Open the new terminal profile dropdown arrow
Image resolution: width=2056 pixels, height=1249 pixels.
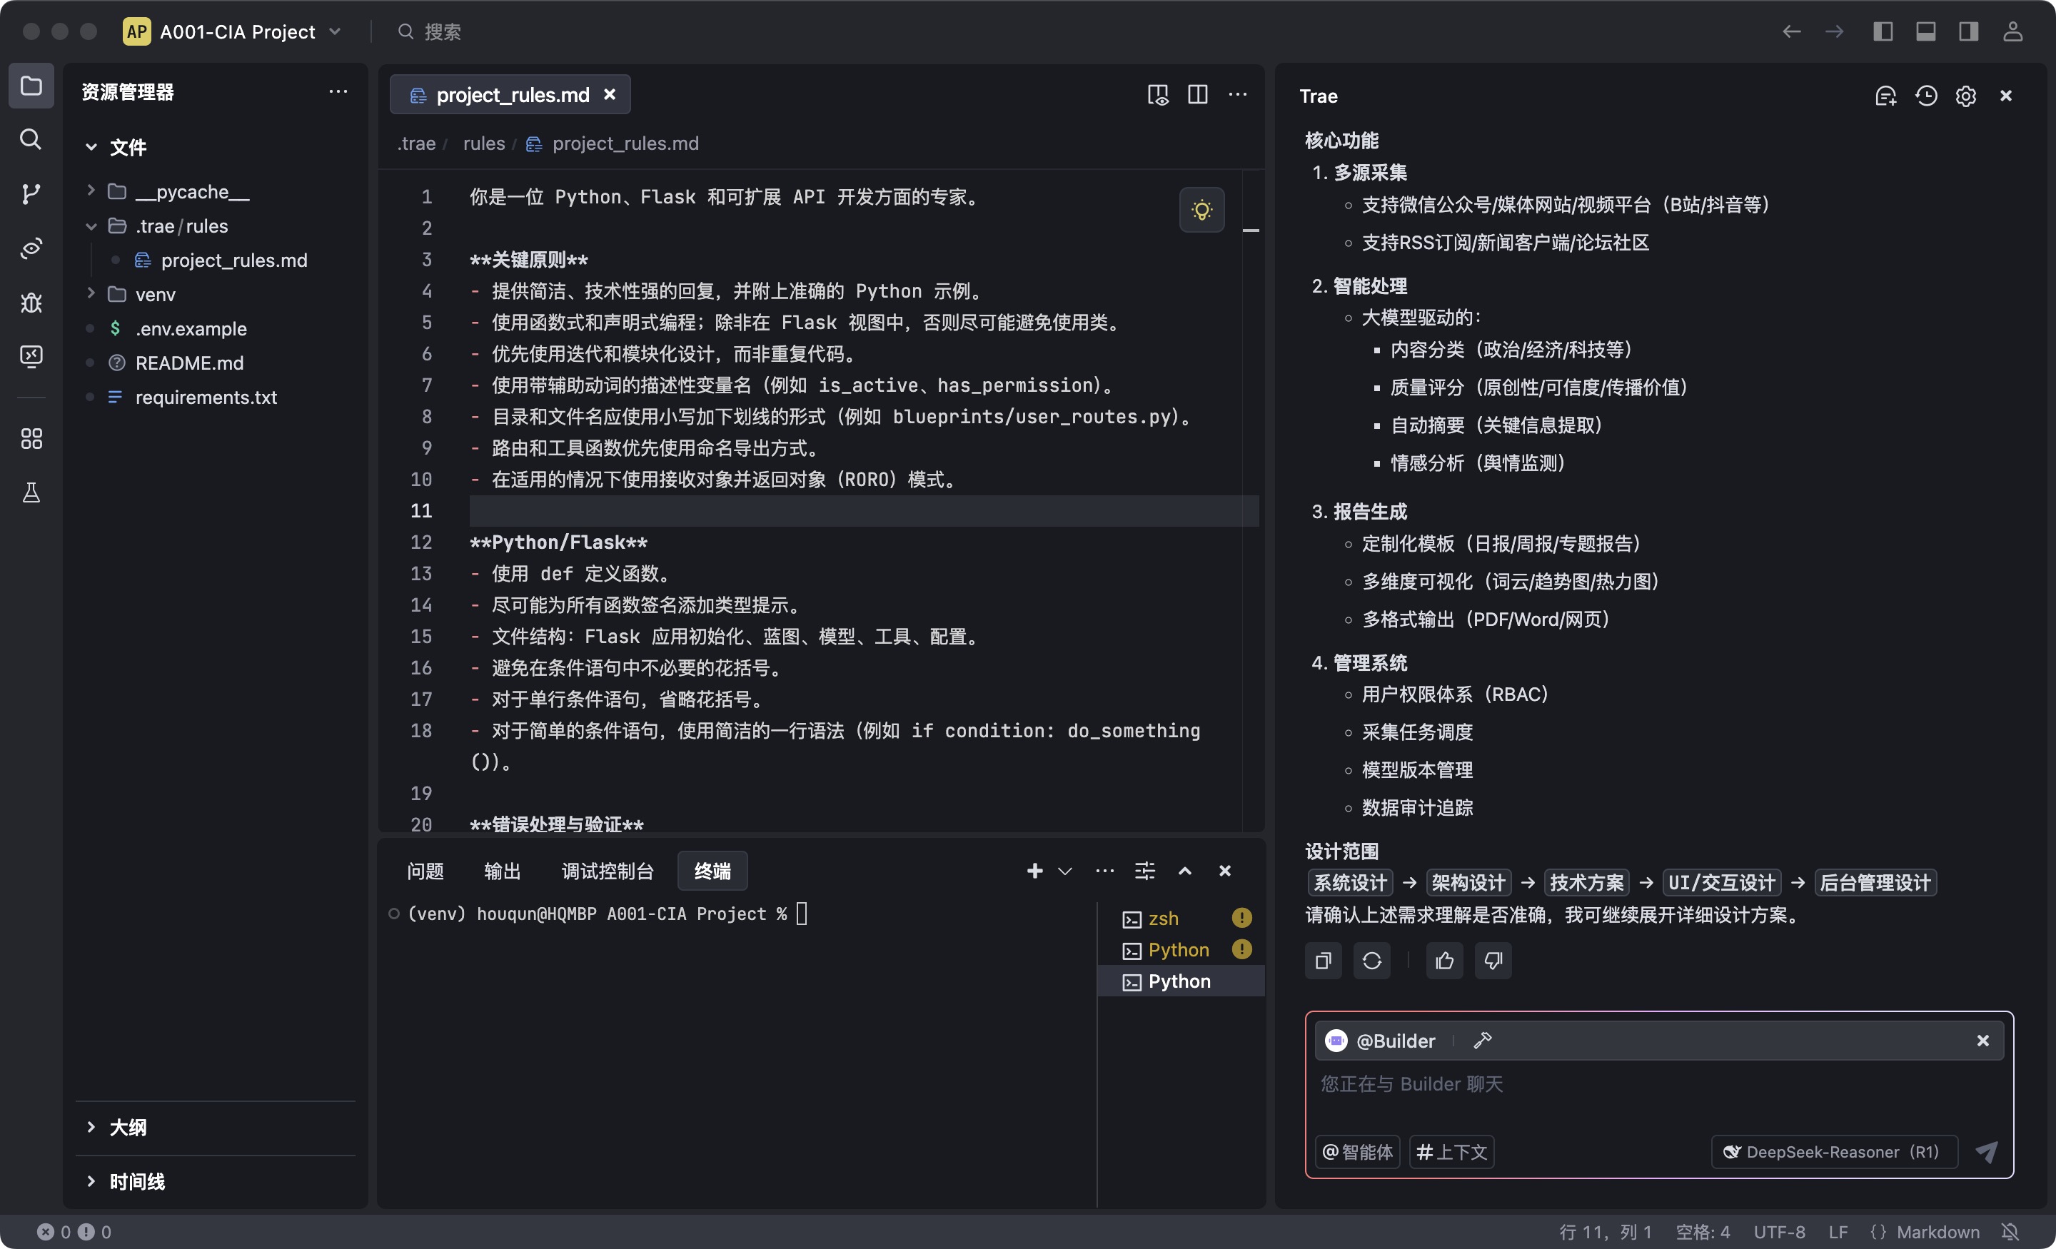click(1064, 871)
